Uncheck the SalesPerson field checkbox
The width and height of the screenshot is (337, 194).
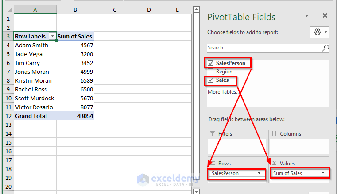210,63
